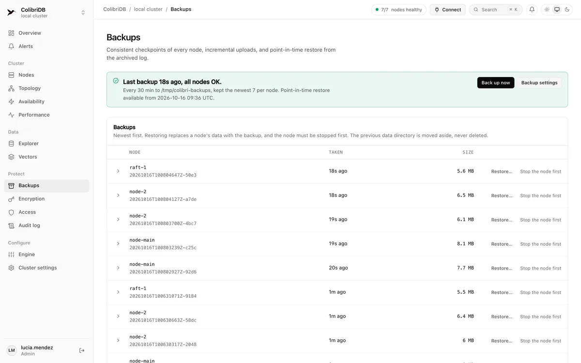The height and width of the screenshot is (363, 581).
Task: Open the Nodes page
Action: pos(46,75)
